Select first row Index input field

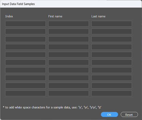[26, 24]
